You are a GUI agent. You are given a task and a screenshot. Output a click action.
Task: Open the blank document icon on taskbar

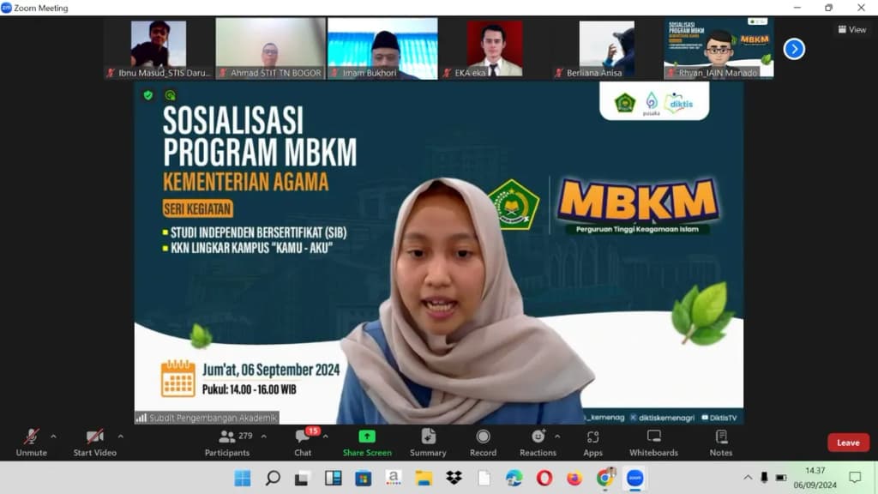click(x=484, y=478)
